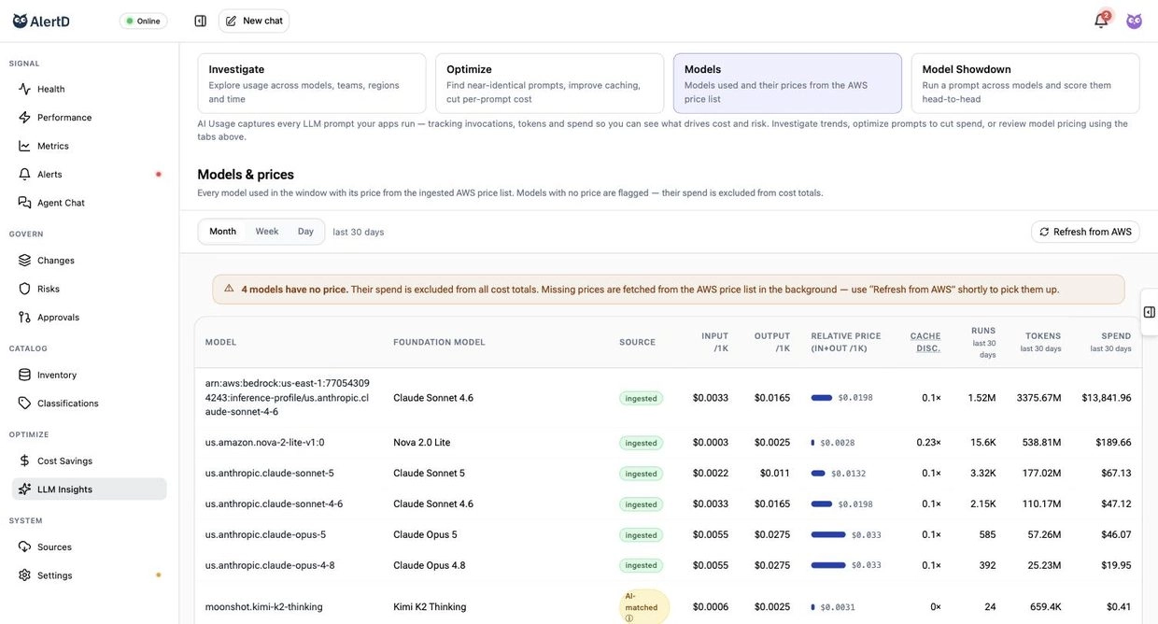
Task: Click the info icon on AI-matched badge
Action: (x=628, y=618)
